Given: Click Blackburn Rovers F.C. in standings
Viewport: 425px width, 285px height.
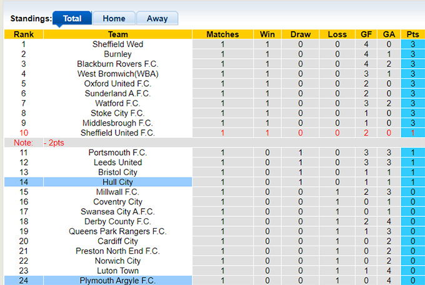Looking at the screenshot, I should pyautogui.click(x=117, y=64).
